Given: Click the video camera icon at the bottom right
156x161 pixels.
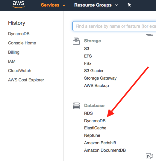Looking at the screenshot, I should tap(149, 156).
